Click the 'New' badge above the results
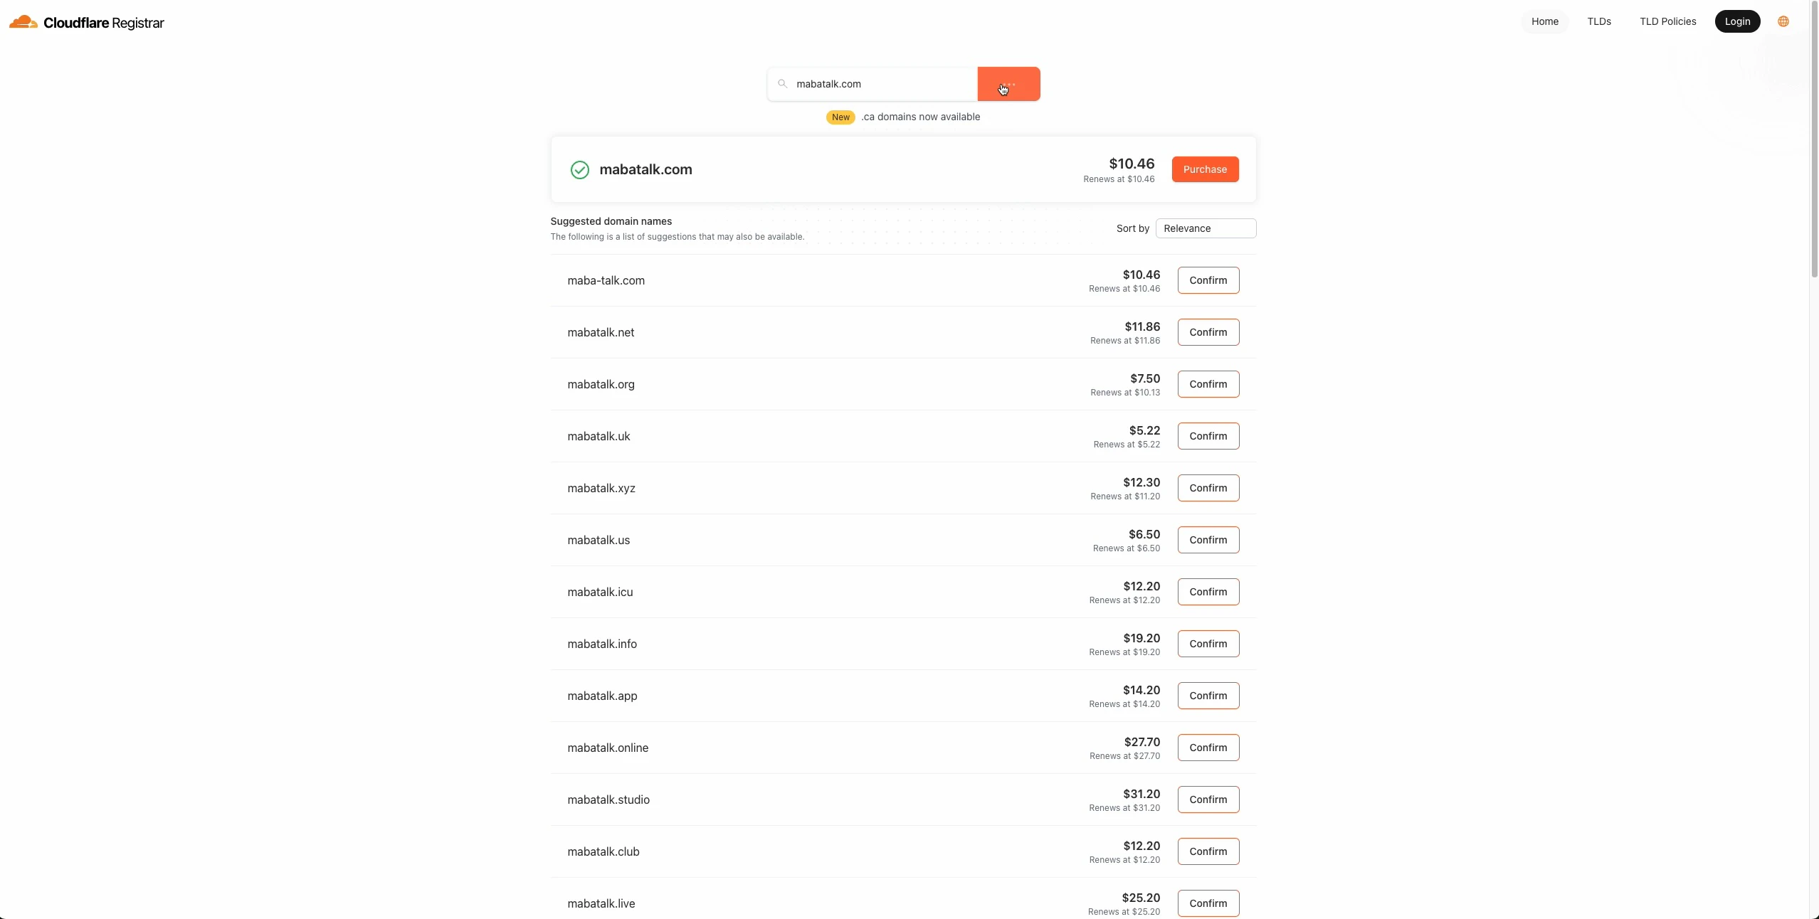 [x=840, y=117]
